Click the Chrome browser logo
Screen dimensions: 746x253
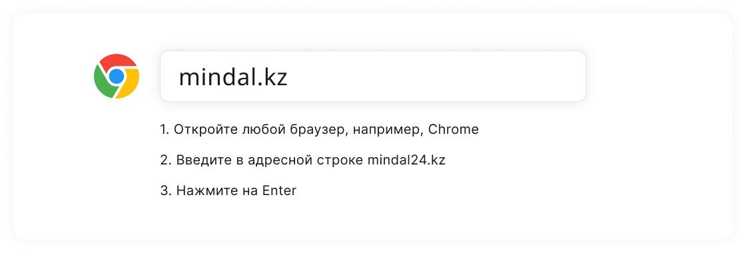(x=117, y=76)
